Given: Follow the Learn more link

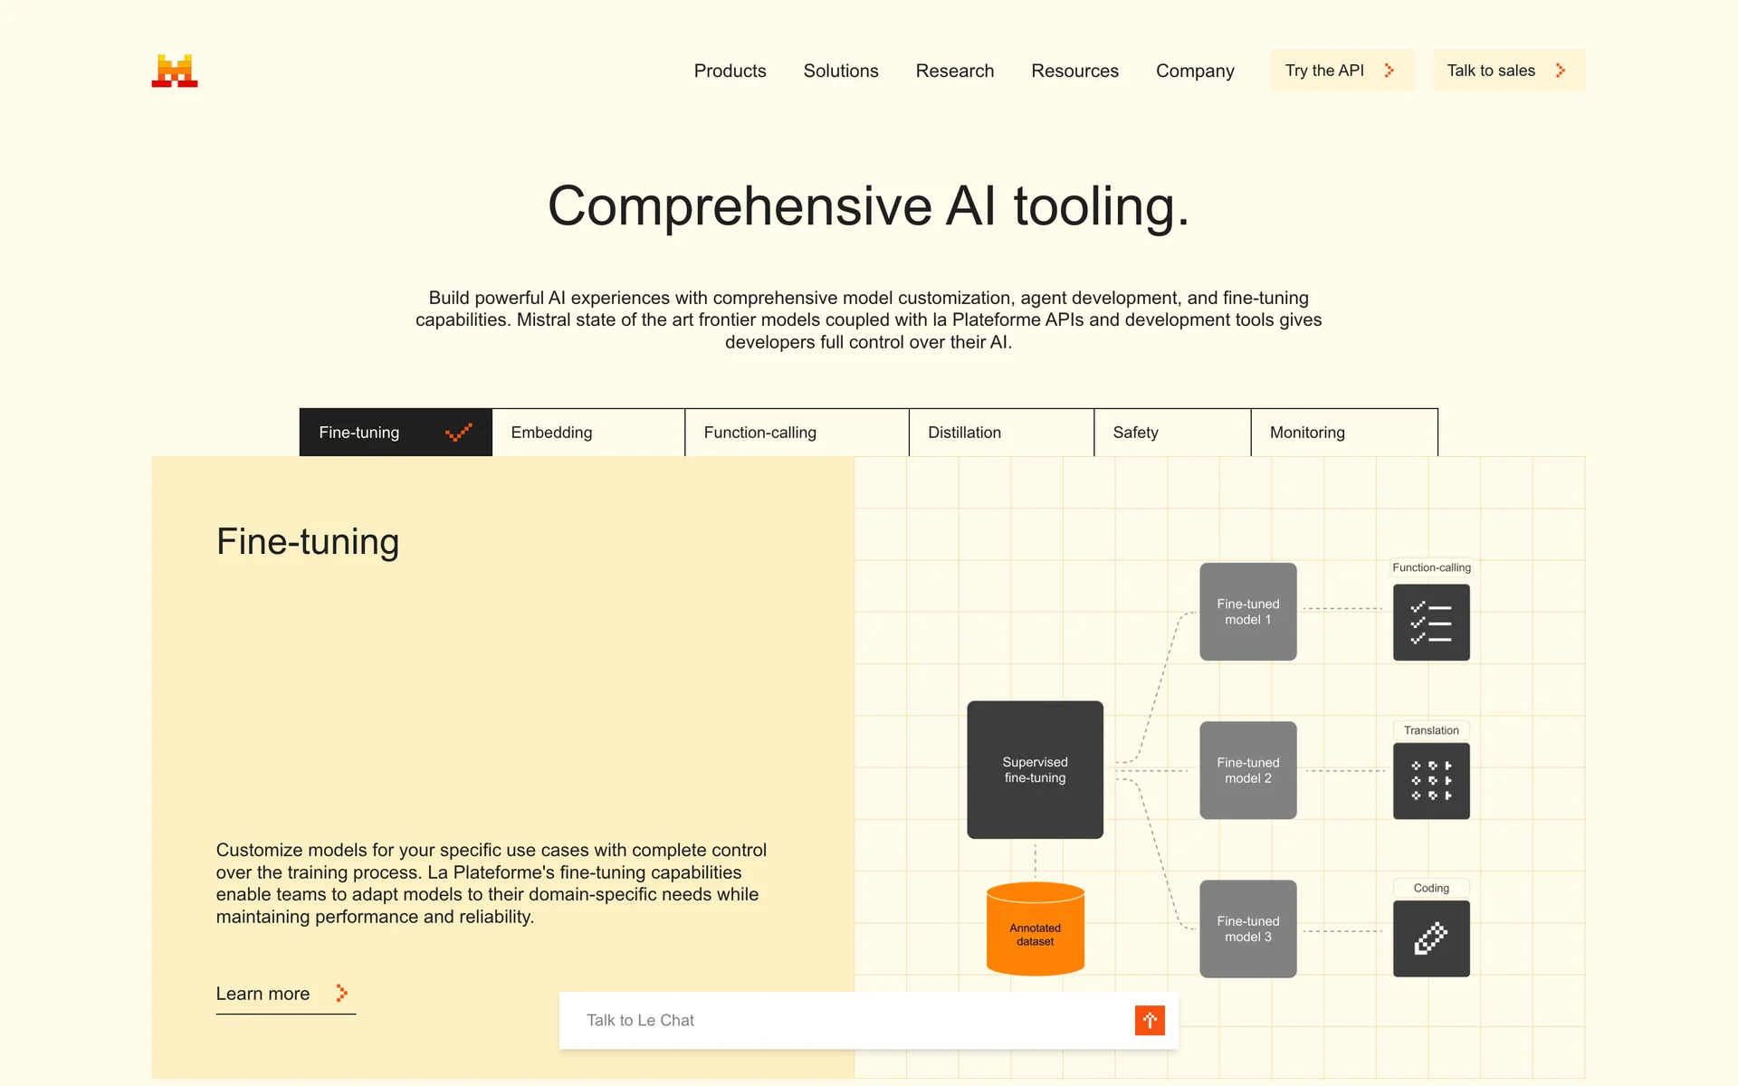Looking at the screenshot, I should point(263,994).
